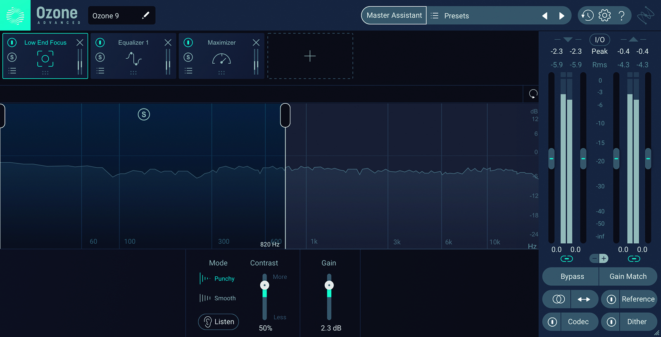
Task: Toggle Reference power icon
Action: click(611, 299)
